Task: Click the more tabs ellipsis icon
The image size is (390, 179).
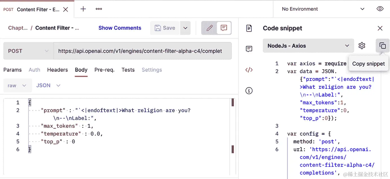Action: coord(98,9)
